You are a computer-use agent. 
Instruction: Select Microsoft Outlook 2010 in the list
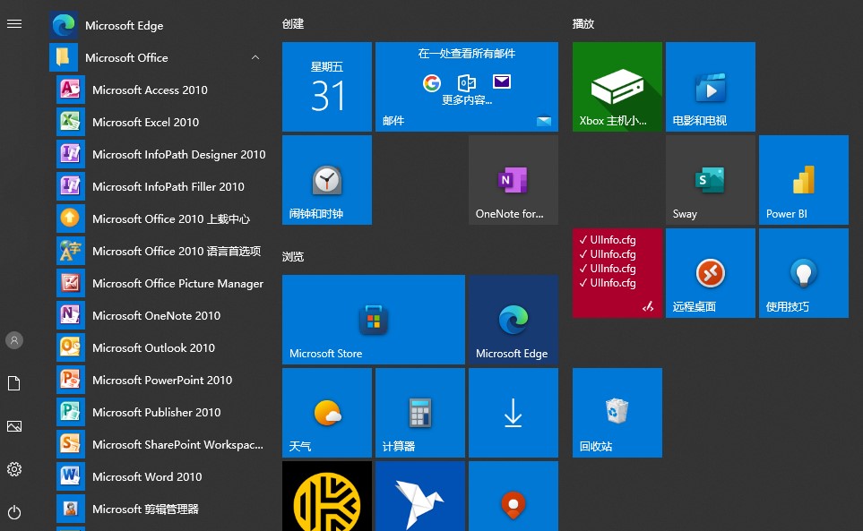[153, 347]
